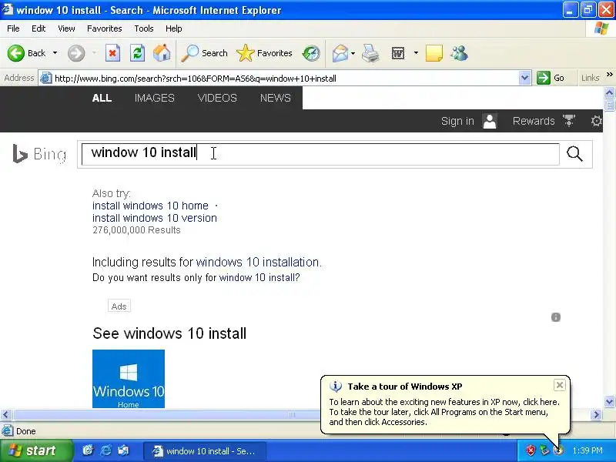Close the Windows XP tour balloon
This screenshot has height=462, width=616.
coord(560,385)
